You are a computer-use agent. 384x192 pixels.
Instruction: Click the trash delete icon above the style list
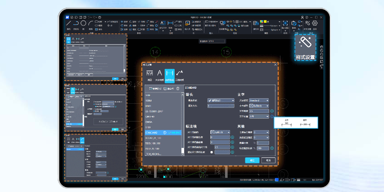(178, 88)
